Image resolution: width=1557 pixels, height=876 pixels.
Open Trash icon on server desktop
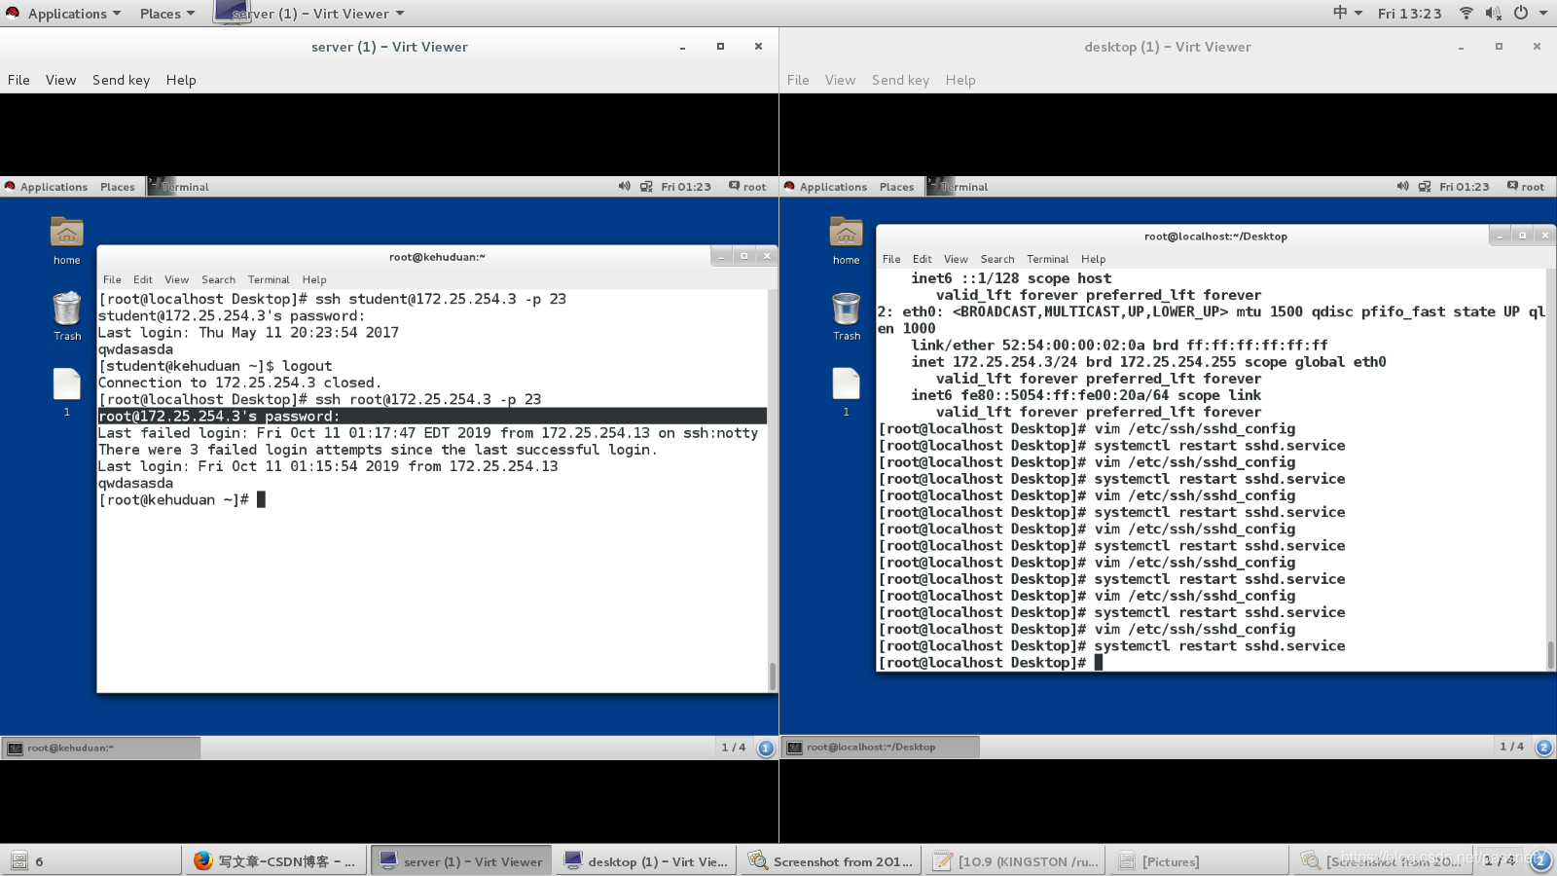click(x=66, y=316)
